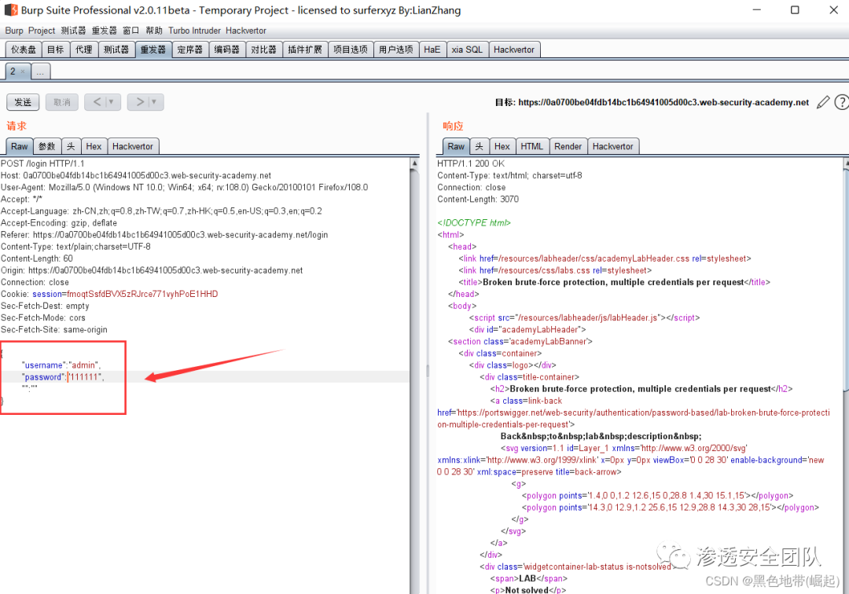Select the response 头 tab
This screenshot has height=594, width=849.
pyautogui.click(x=480, y=146)
